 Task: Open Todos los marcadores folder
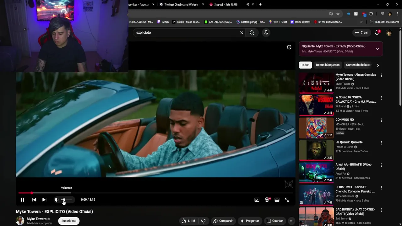point(384,22)
